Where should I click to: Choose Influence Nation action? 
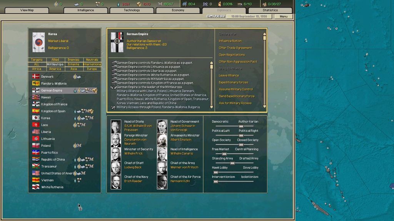(x=230, y=41)
